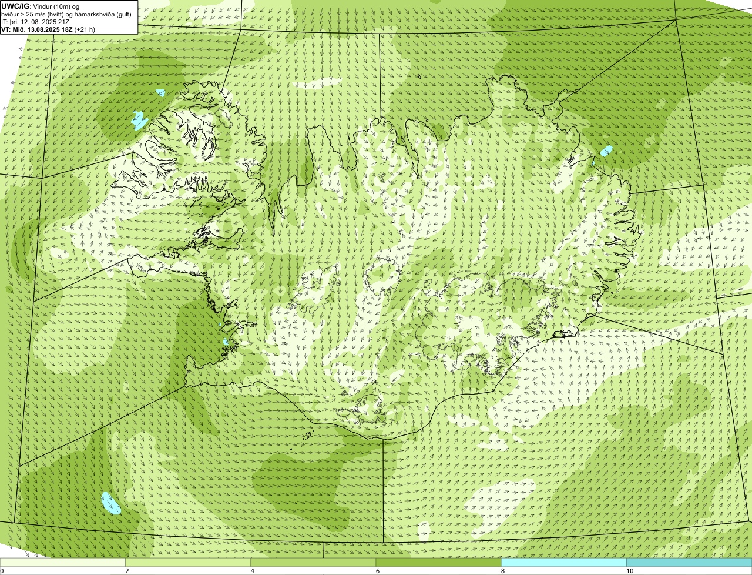
Task: Click the 'UWC/IG: Vindur (10m) og' title line
Action: pos(40,6)
